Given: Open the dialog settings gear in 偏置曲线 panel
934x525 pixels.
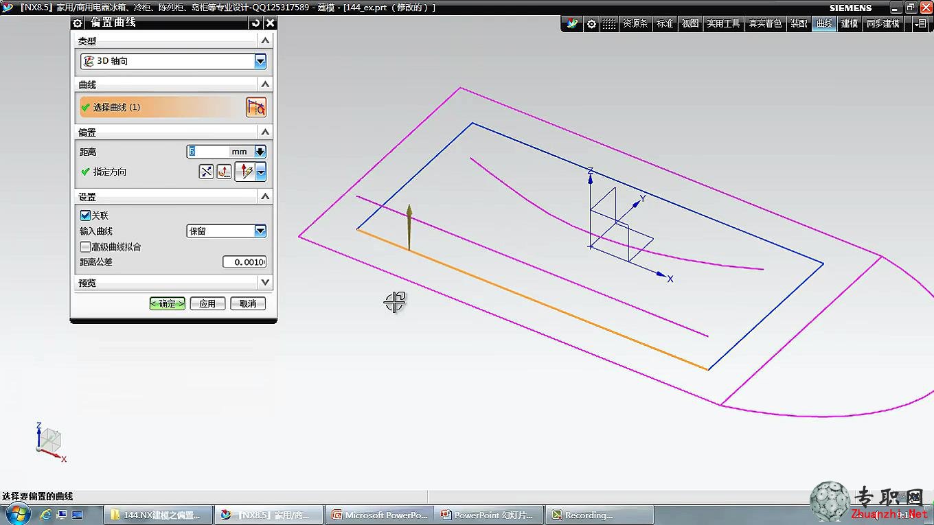Looking at the screenshot, I should (78, 23).
